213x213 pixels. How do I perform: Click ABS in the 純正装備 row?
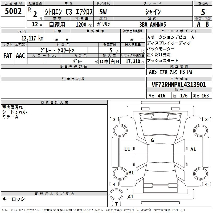coord(153,72)
